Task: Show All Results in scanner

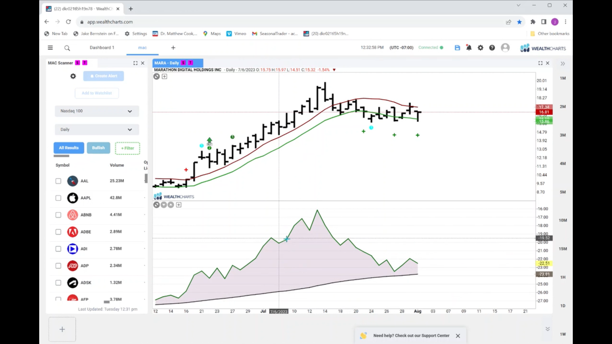Action: tap(69, 148)
